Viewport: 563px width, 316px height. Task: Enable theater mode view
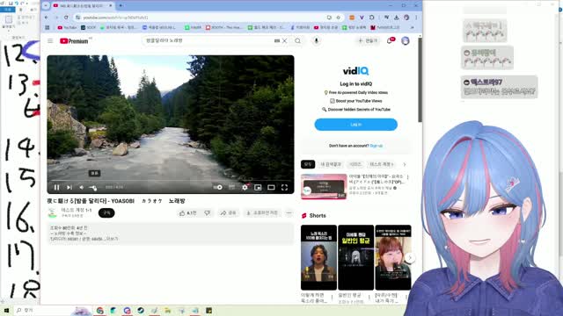pos(271,187)
